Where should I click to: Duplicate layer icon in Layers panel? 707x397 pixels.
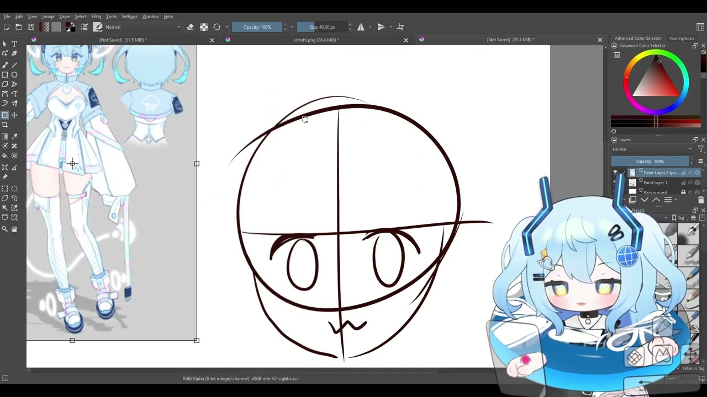[632, 200]
